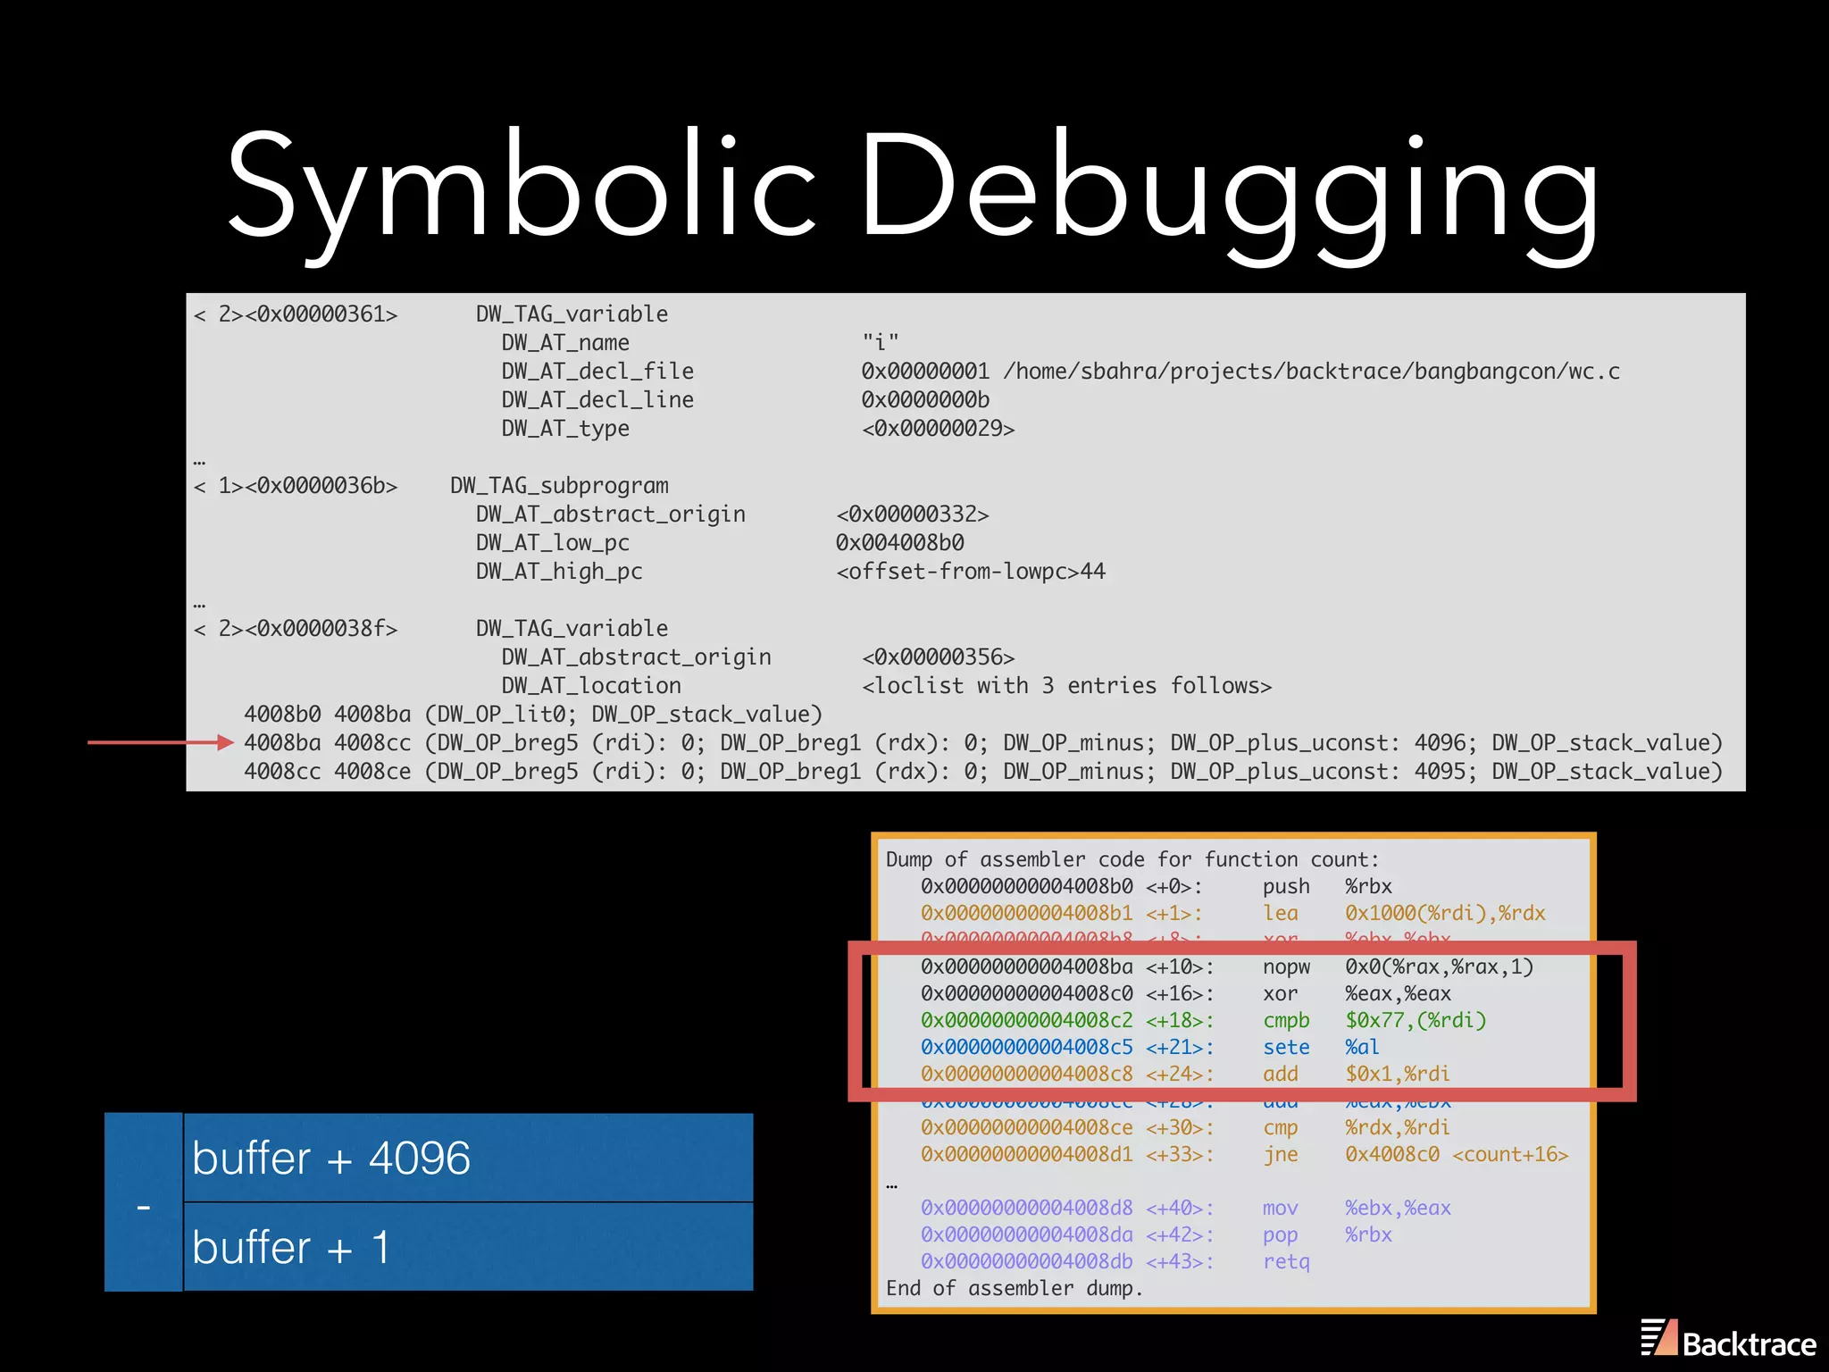Screen dimensions: 1829x1372
Task: Click the DW_TAG_subprogram entry
Action: pos(430,486)
